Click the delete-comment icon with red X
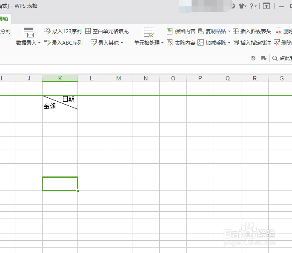 point(277,42)
